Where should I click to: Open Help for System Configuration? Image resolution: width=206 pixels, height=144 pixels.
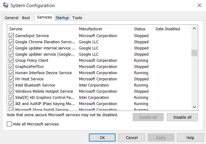click(190, 138)
